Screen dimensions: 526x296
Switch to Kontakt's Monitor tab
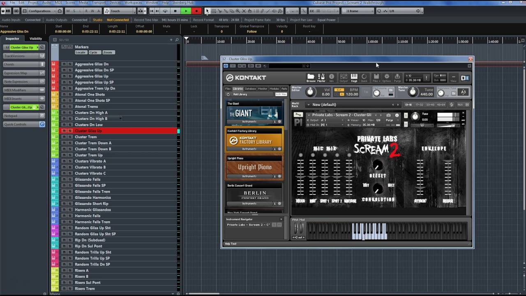263,88
